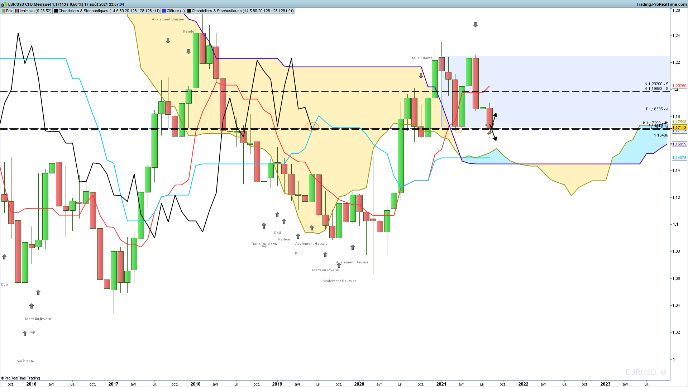Click the yellow 1,17113 current price label
Viewport: 688px width, 387px height.
[679, 128]
